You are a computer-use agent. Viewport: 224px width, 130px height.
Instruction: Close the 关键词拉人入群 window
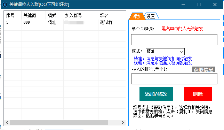(x=215, y=5)
